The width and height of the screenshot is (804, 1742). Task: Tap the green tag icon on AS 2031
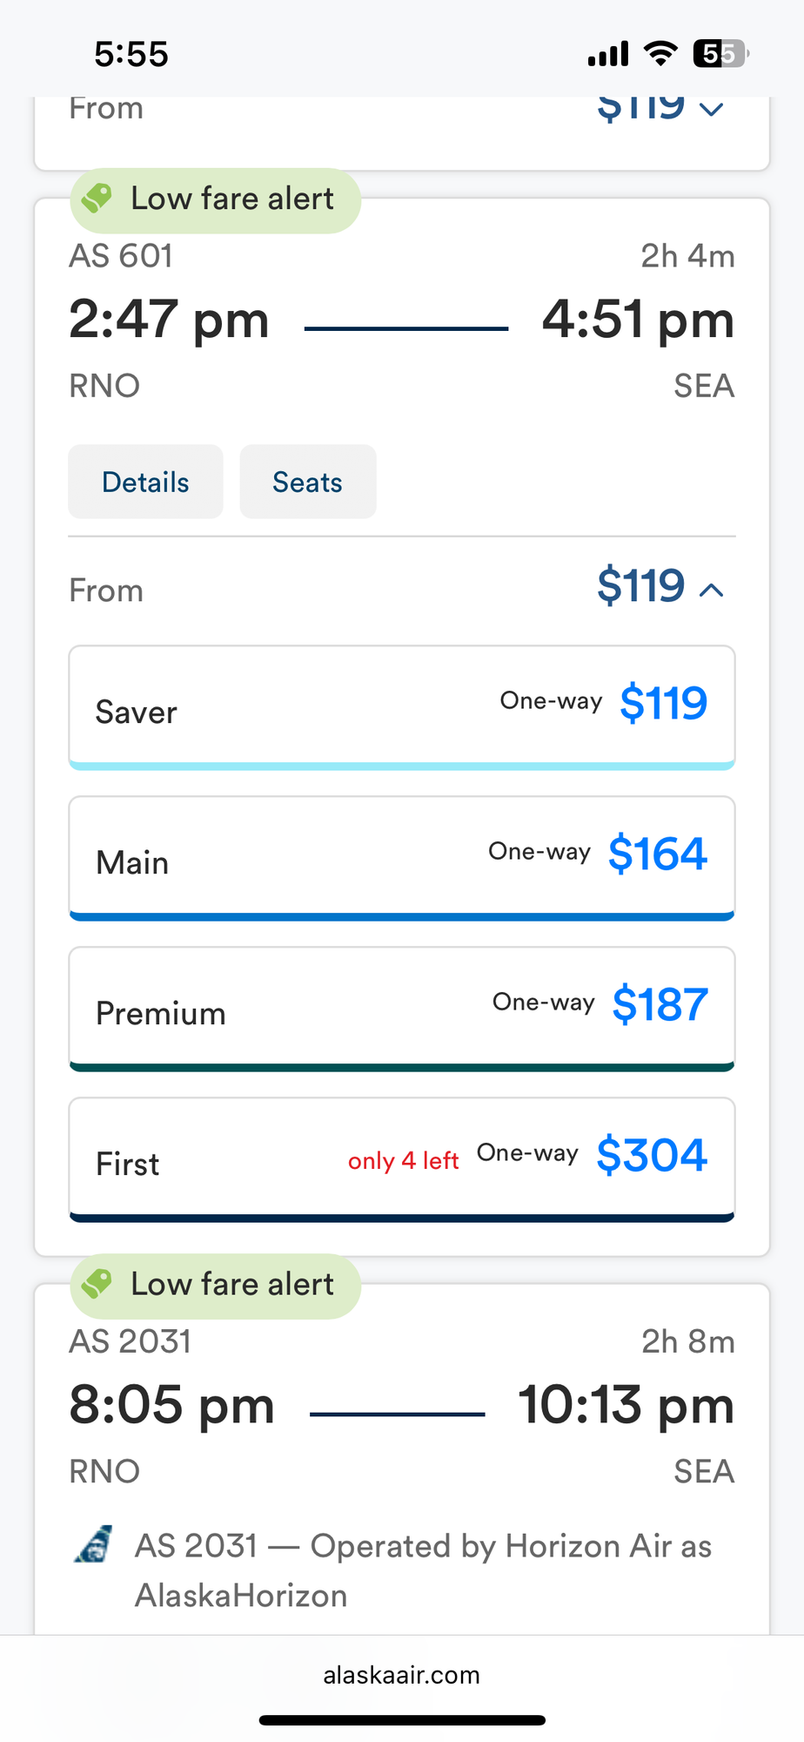[97, 1284]
